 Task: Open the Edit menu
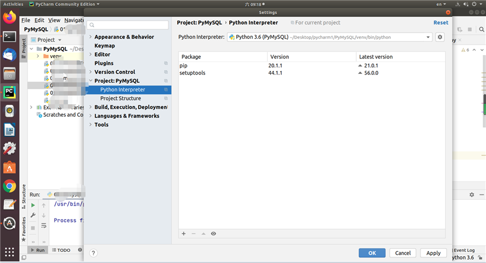click(x=39, y=20)
